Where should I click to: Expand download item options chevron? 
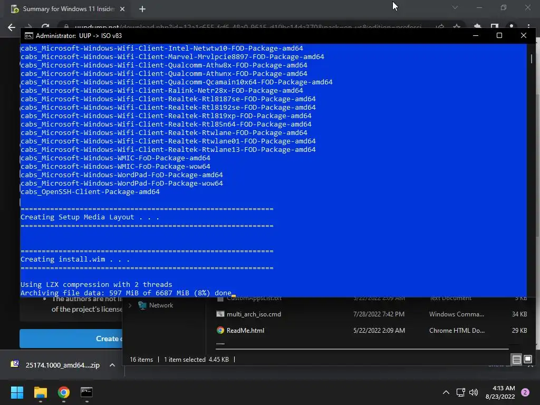click(112, 365)
